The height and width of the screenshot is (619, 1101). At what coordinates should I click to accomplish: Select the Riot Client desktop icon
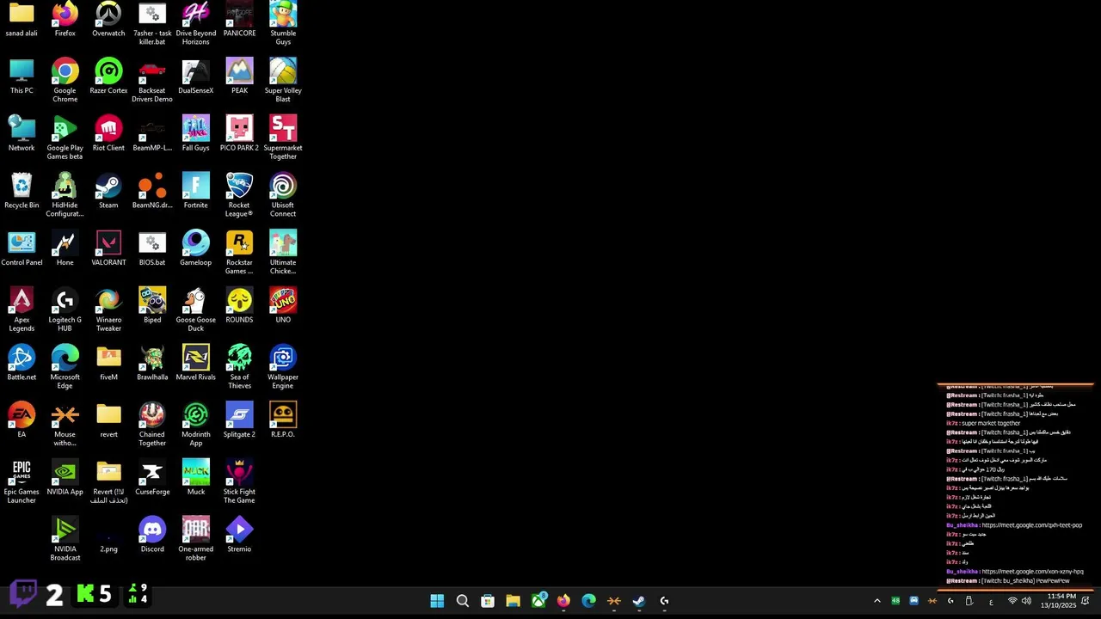point(108,134)
